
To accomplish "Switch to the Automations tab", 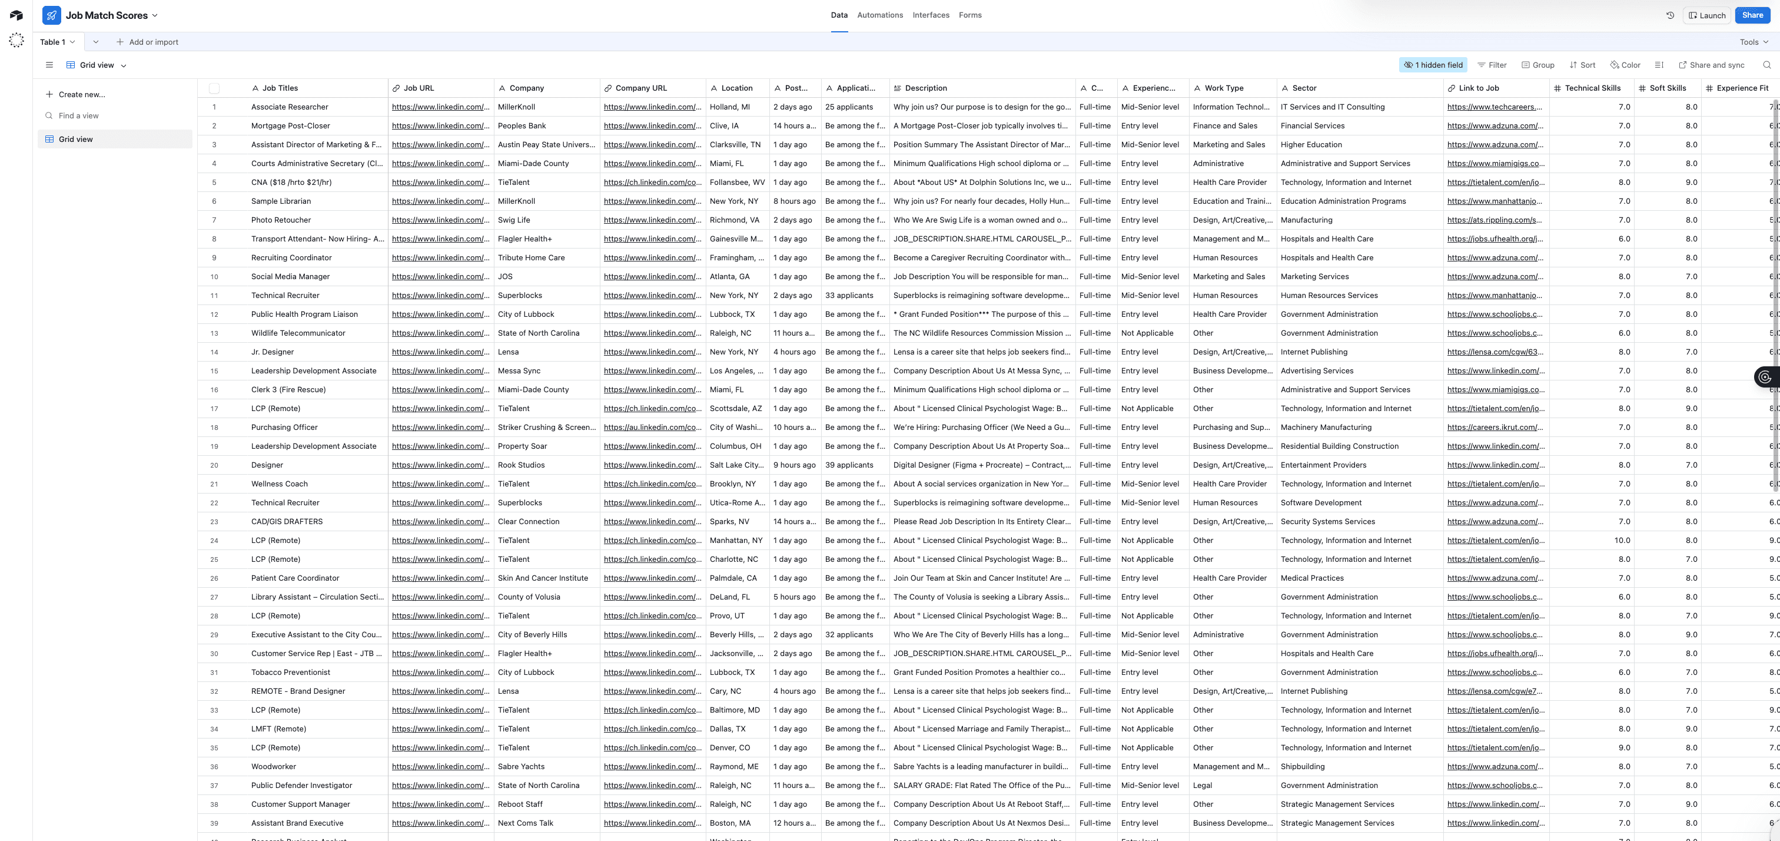I will tap(879, 15).
